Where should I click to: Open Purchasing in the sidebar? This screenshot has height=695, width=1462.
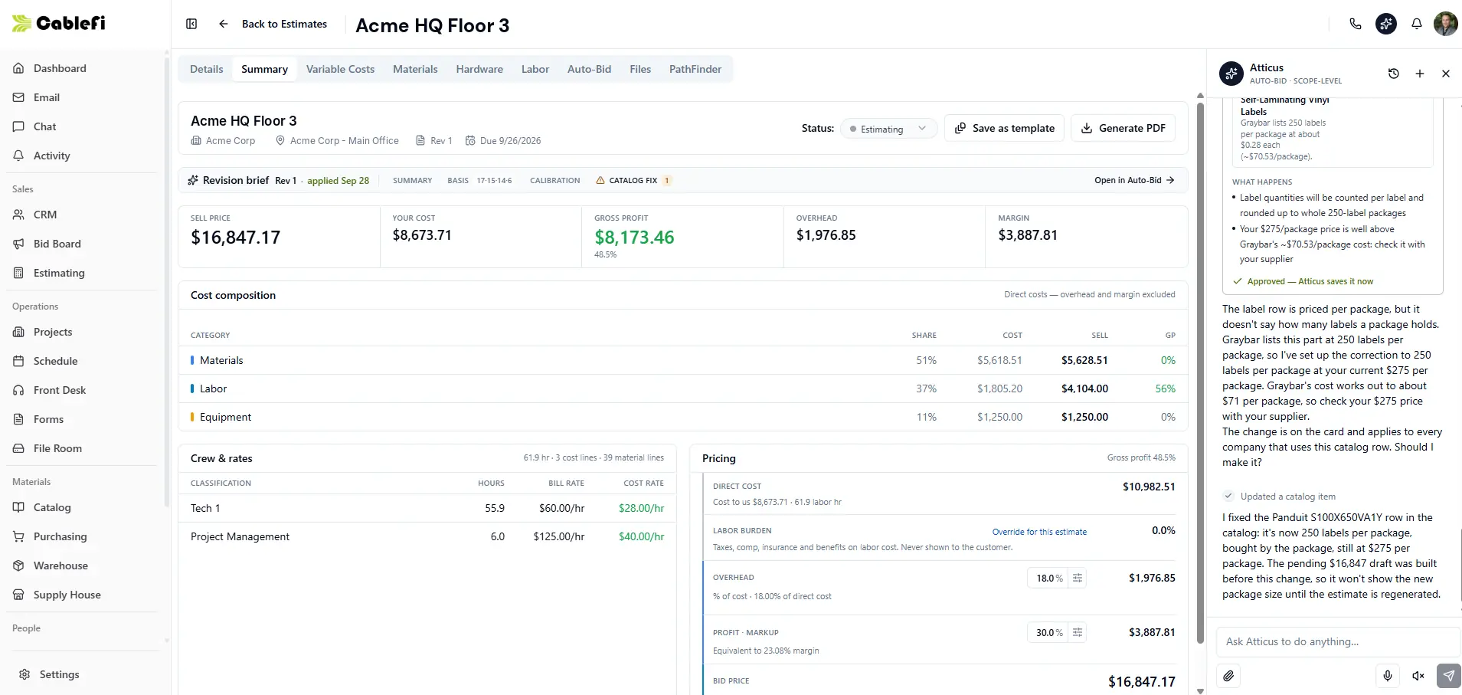coord(60,536)
